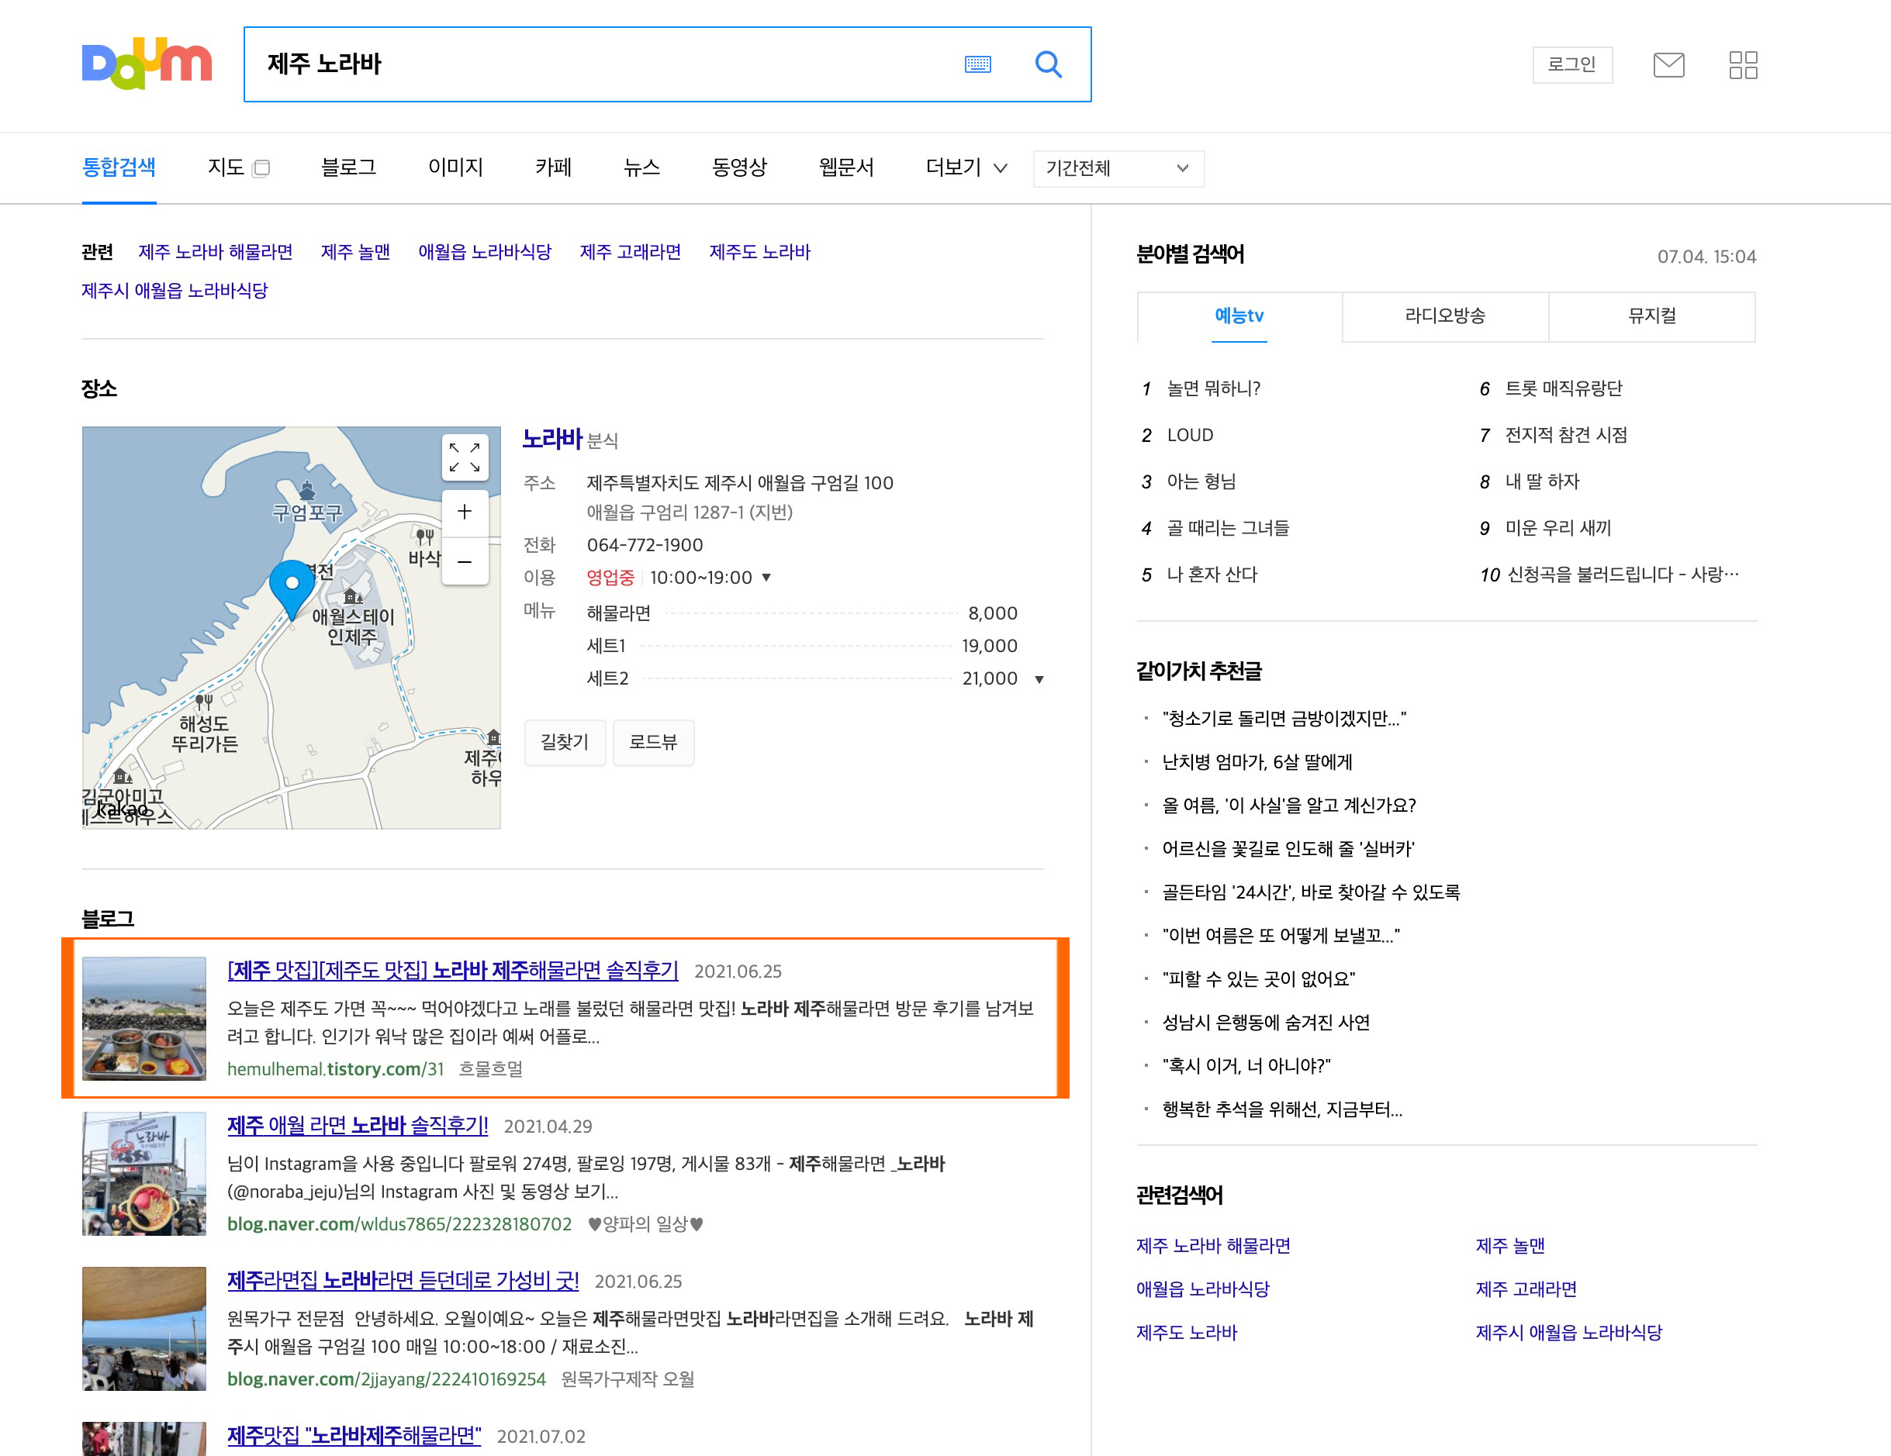Select the 예능tv category tab
The width and height of the screenshot is (1891, 1456).
[x=1239, y=317]
